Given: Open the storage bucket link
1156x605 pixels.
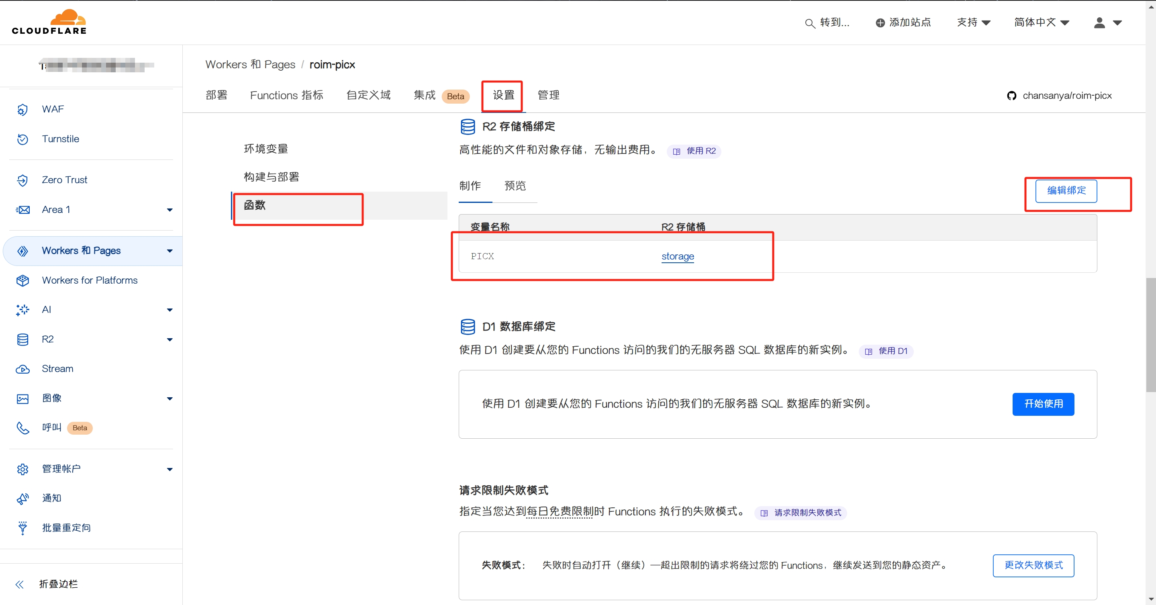Looking at the screenshot, I should click(678, 256).
